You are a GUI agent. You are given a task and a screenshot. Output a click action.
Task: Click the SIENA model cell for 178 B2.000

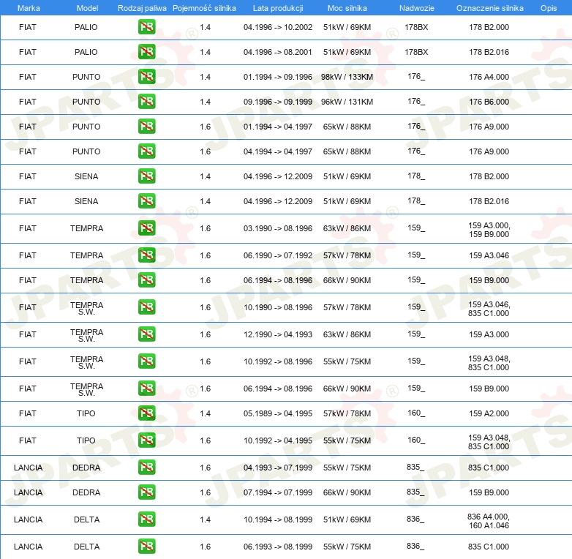(86, 176)
